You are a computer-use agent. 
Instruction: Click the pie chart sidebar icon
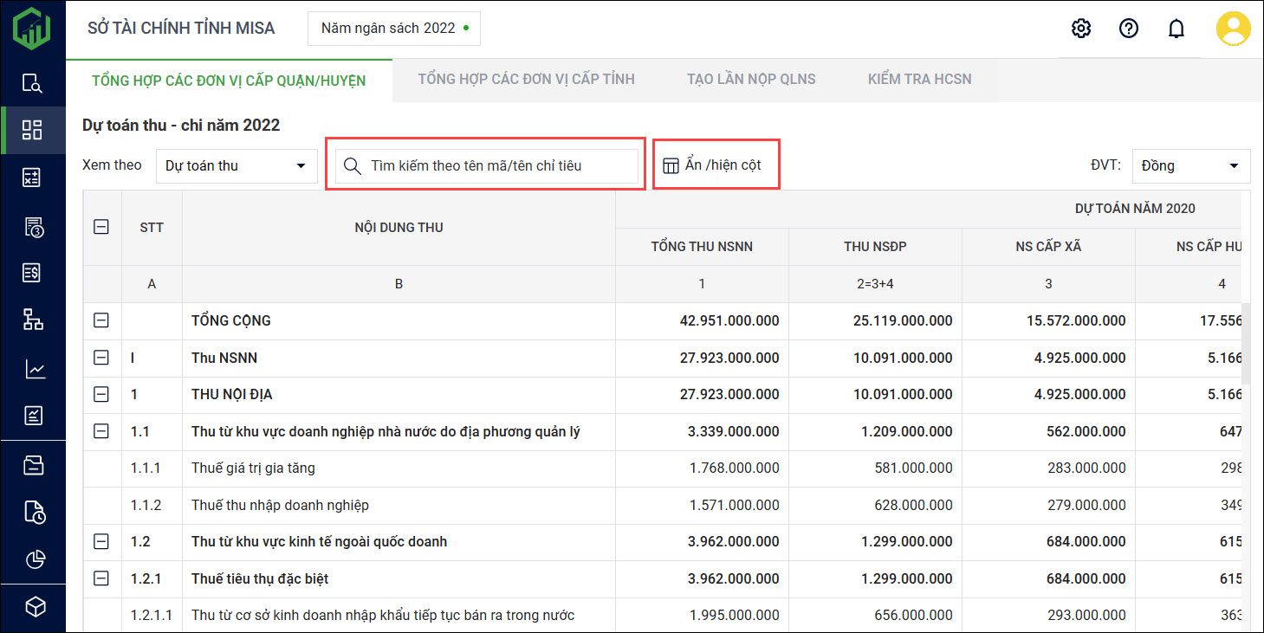click(x=33, y=559)
